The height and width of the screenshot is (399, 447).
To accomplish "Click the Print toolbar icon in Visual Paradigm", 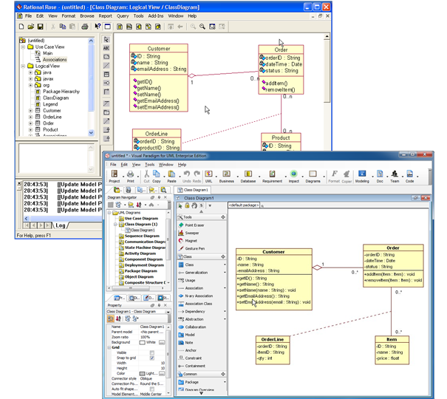I will (x=130, y=176).
